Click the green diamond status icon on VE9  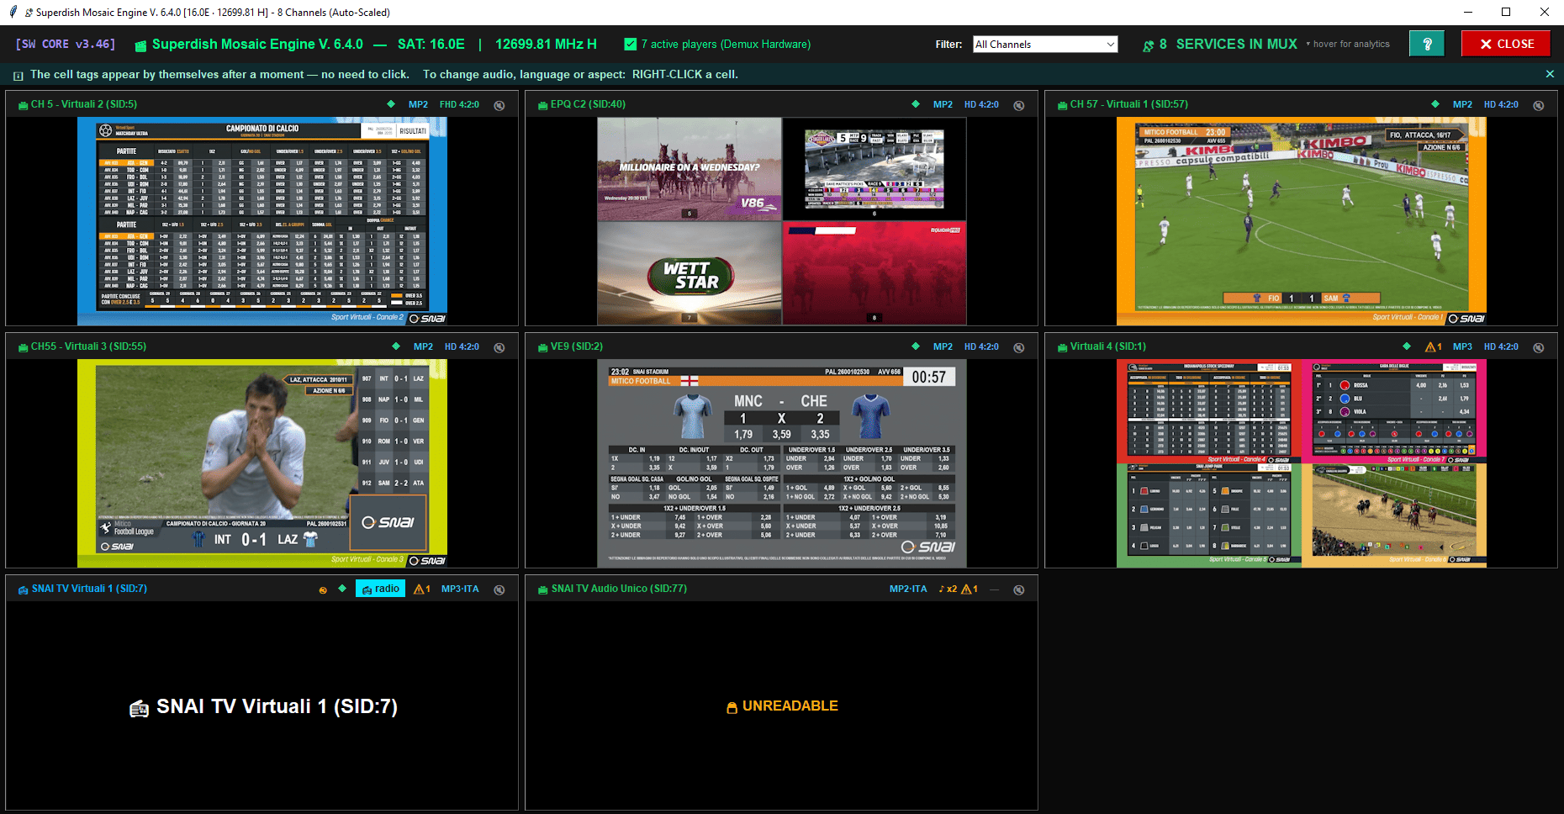(916, 346)
